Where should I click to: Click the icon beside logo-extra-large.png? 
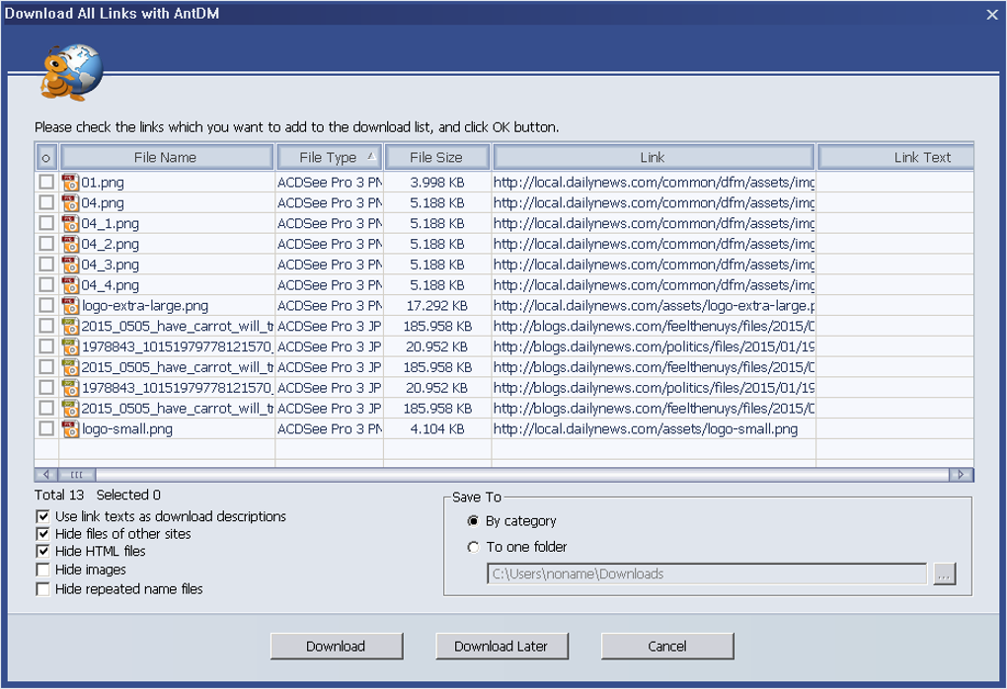coord(70,306)
